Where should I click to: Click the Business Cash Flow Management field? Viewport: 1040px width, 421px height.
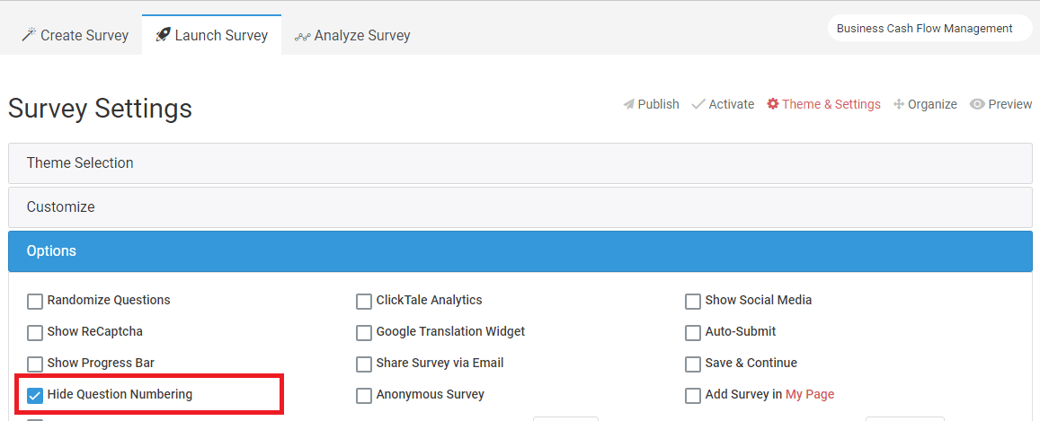click(929, 29)
